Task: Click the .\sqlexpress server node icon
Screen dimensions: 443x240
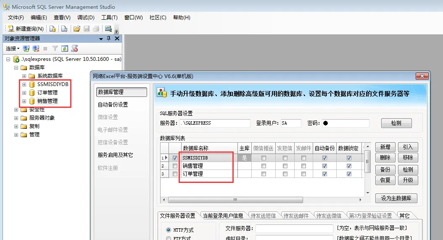Action: click(16, 59)
